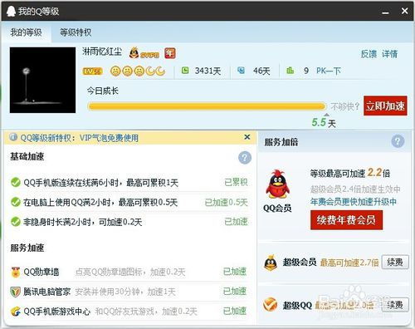Switch to the 我的等级 tab
Viewport: 415px width, 329px height.
click(26, 32)
